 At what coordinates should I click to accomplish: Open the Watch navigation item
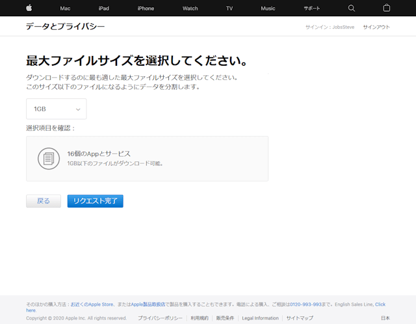[x=190, y=8]
